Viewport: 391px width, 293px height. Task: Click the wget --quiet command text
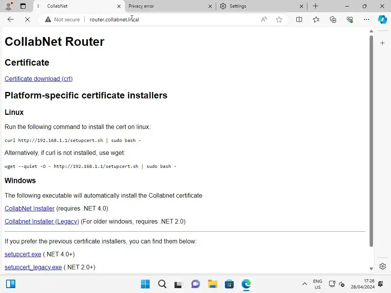point(90,166)
